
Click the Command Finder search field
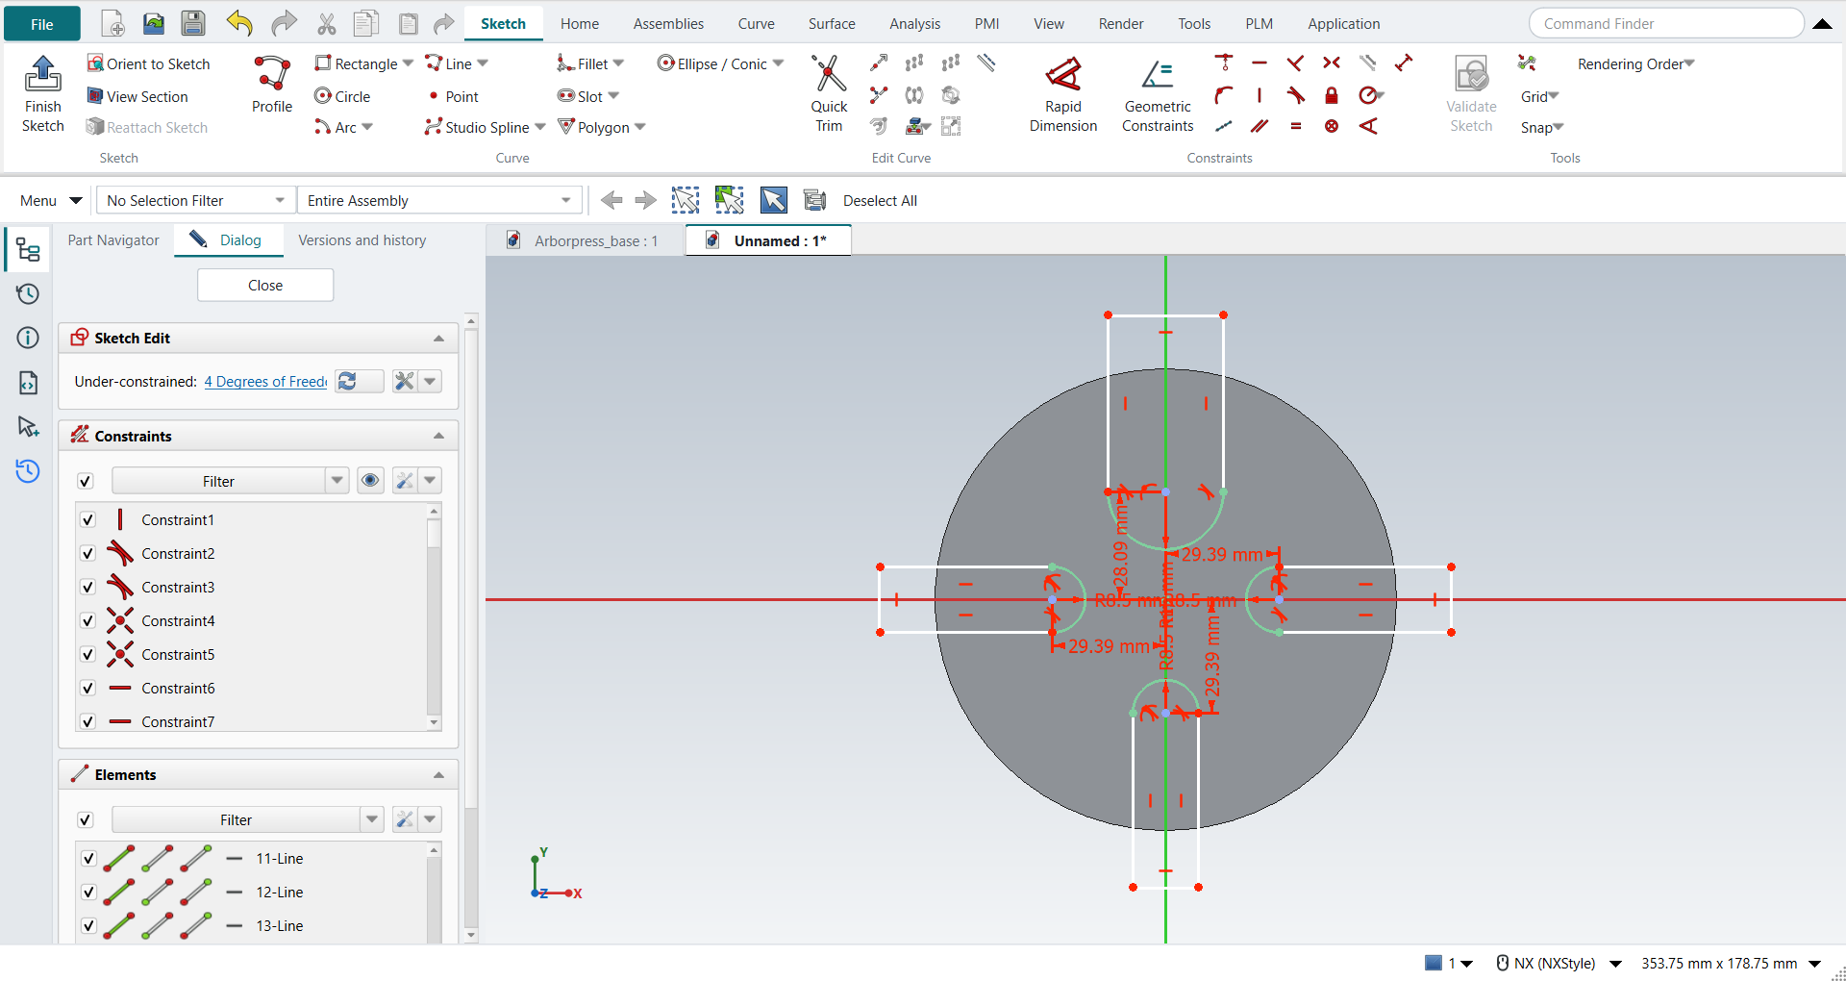pyautogui.click(x=1665, y=23)
